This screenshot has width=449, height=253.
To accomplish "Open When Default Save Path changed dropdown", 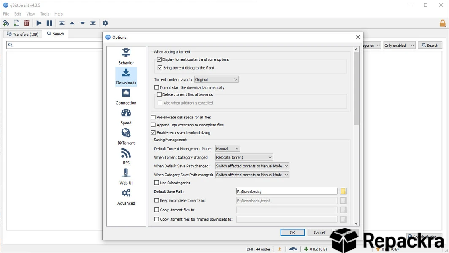I will pos(252,166).
